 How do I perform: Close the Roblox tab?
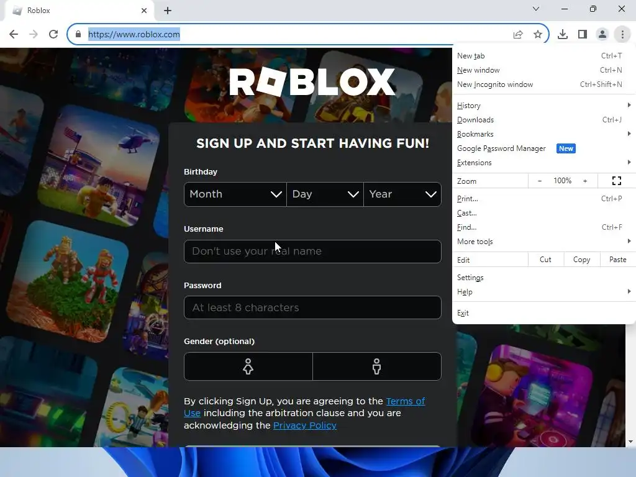click(144, 11)
